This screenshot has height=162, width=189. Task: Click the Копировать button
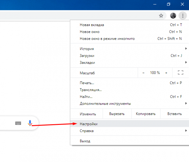pyautogui.click(x=146, y=114)
